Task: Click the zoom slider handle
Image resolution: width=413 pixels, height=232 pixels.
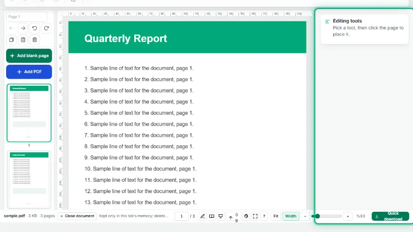Action: click(317, 216)
